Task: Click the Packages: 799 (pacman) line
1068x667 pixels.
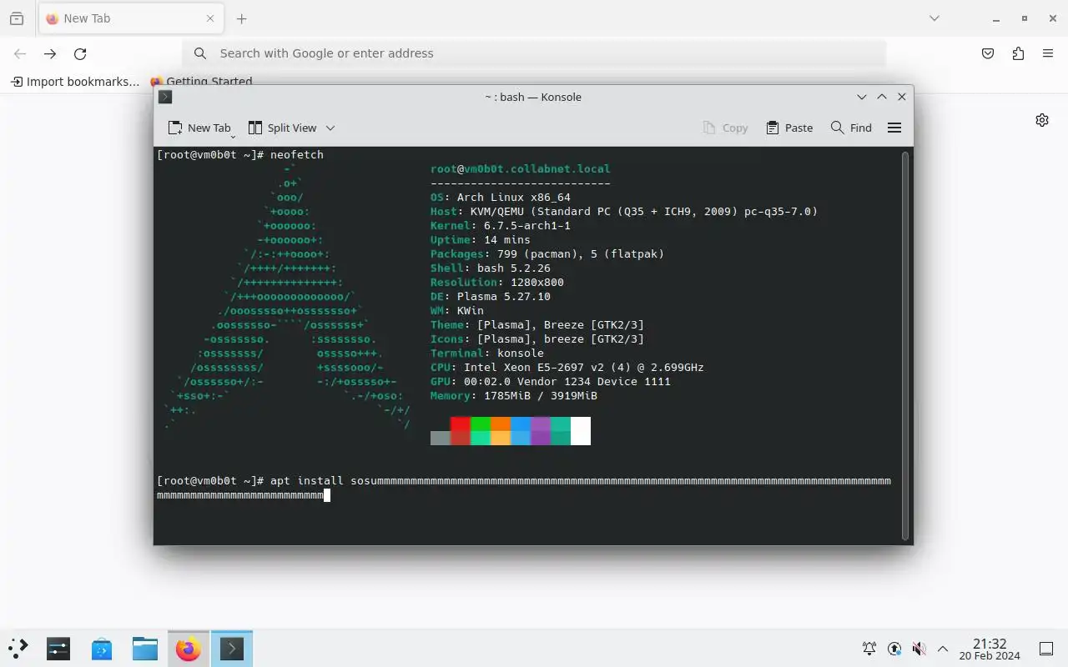Action: [x=547, y=254]
